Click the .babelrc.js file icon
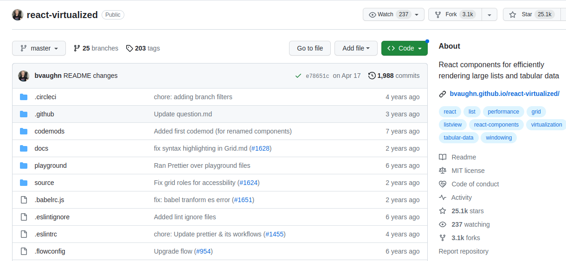 pos(24,200)
